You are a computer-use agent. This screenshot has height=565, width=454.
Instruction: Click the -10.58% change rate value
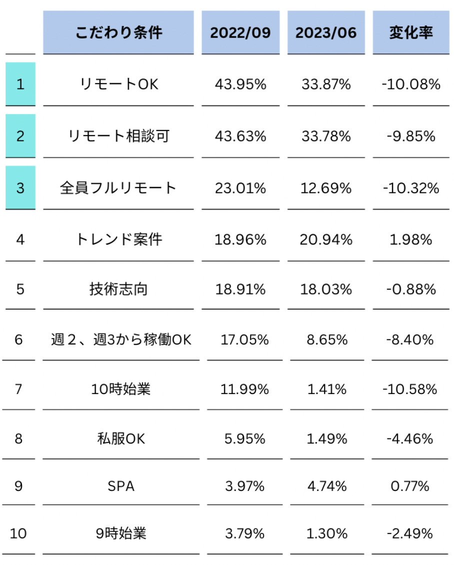[x=411, y=389]
